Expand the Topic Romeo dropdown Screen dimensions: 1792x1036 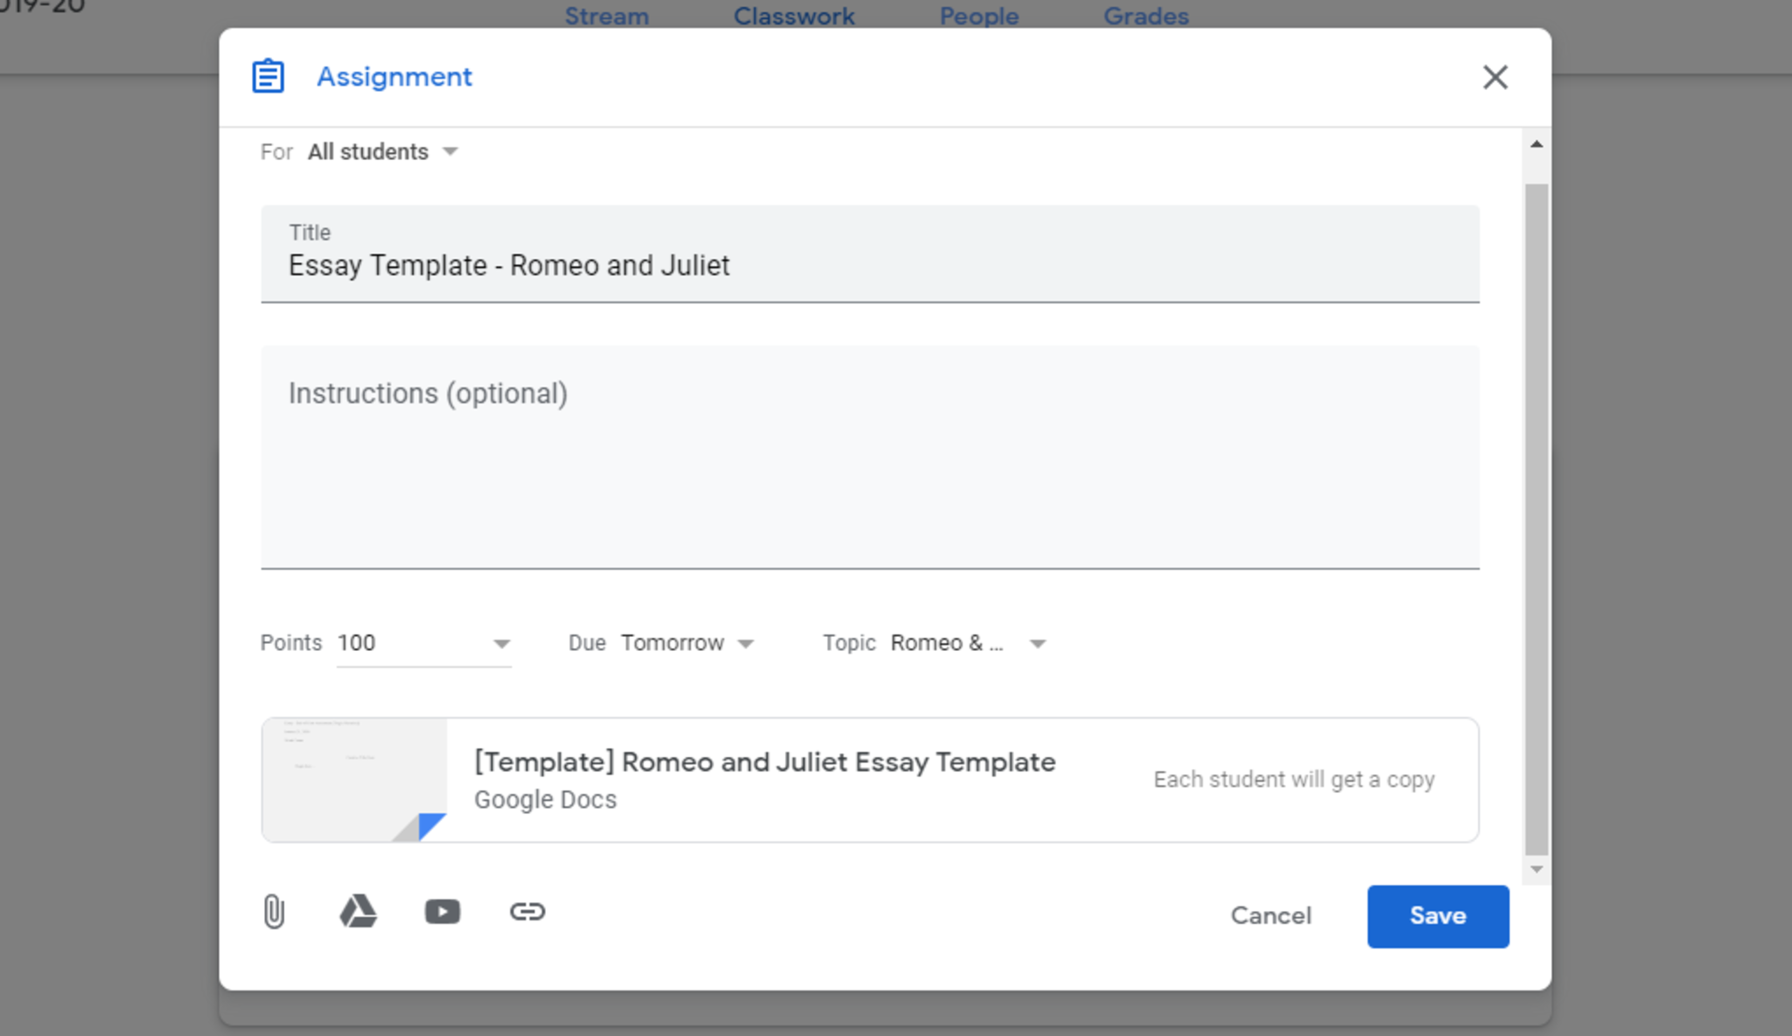(1038, 644)
